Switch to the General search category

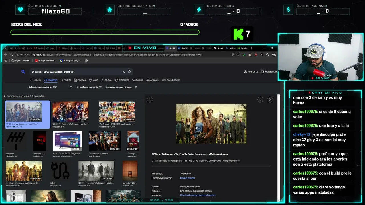click(35, 80)
